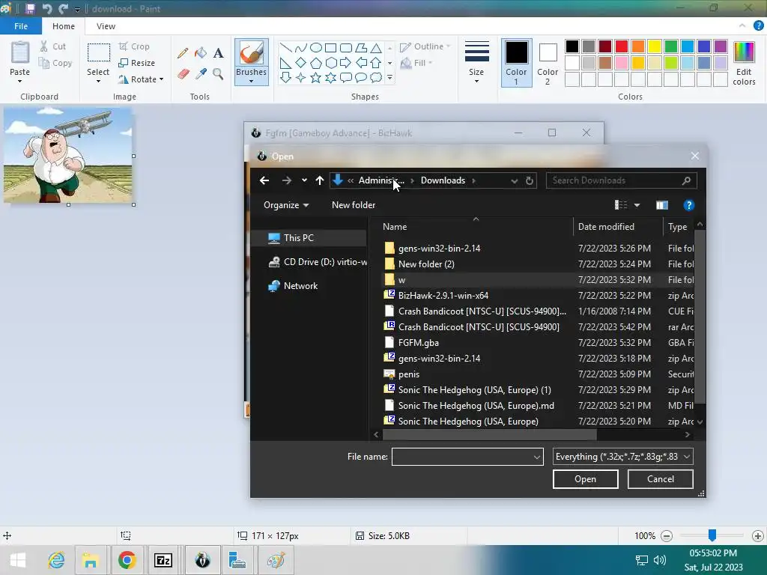Switch to the View ribbon tab
Viewport: 767px width, 575px height.
[x=106, y=26]
